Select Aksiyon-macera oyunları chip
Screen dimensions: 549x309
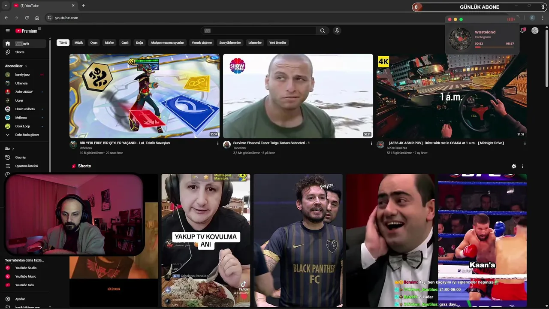[x=167, y=42]
